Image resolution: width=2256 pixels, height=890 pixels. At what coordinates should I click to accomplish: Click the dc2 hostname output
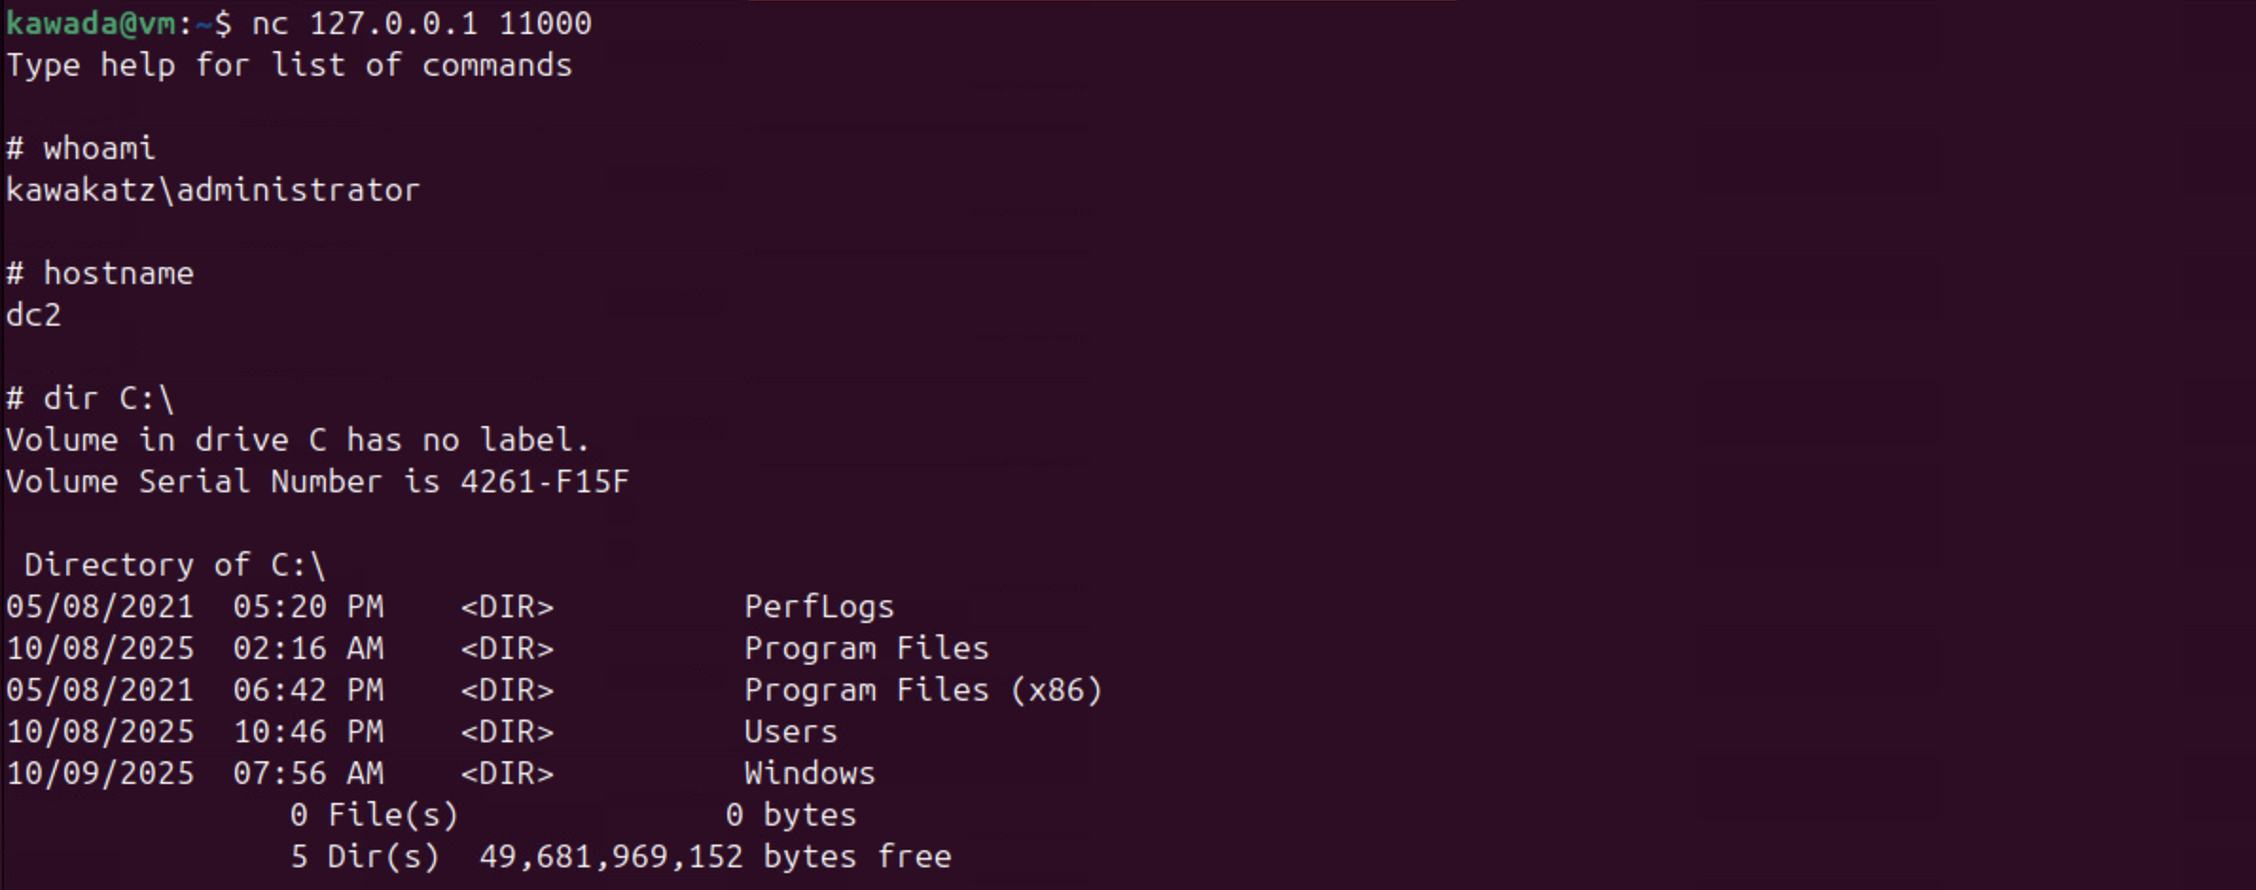34,315
